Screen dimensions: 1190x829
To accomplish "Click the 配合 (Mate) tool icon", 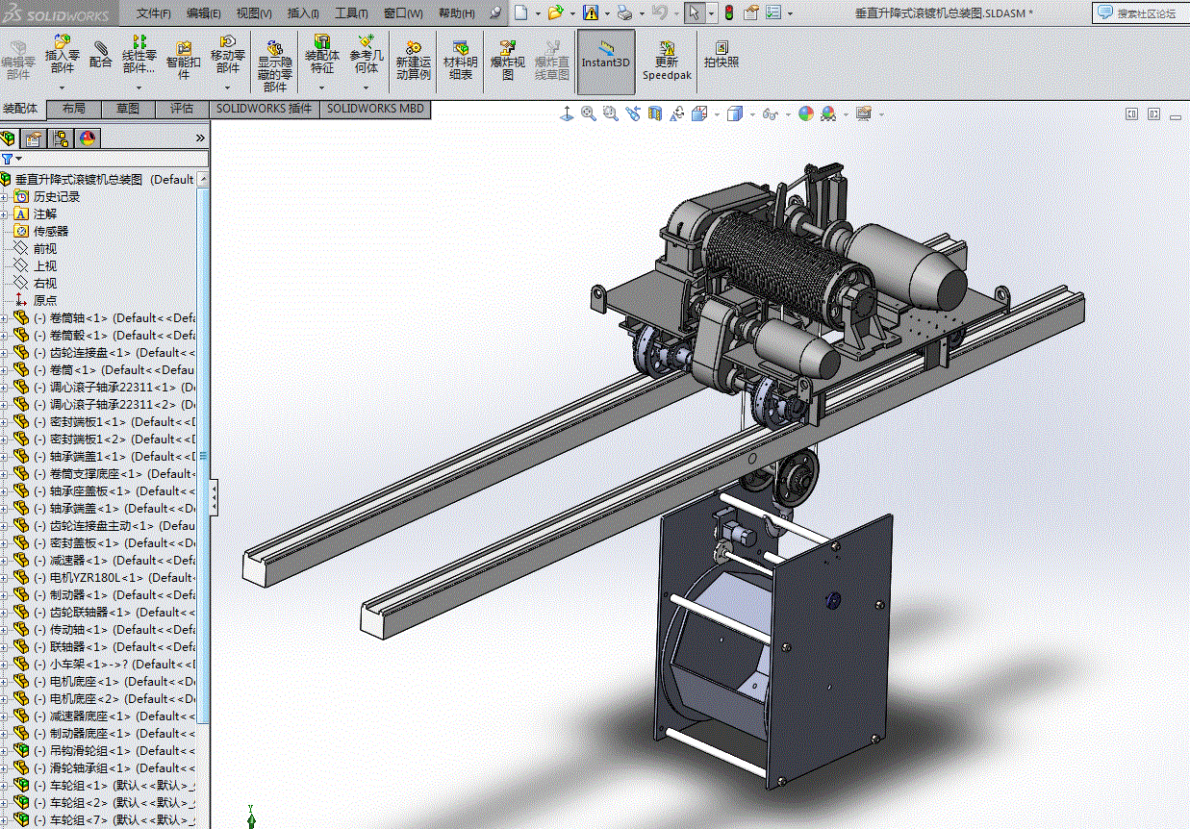I will (100, 55).
